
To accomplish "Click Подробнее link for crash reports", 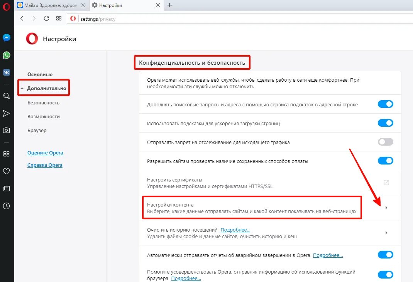I will coord(328,255).
